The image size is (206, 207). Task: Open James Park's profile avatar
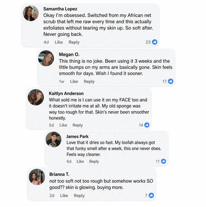click(53, 139)
